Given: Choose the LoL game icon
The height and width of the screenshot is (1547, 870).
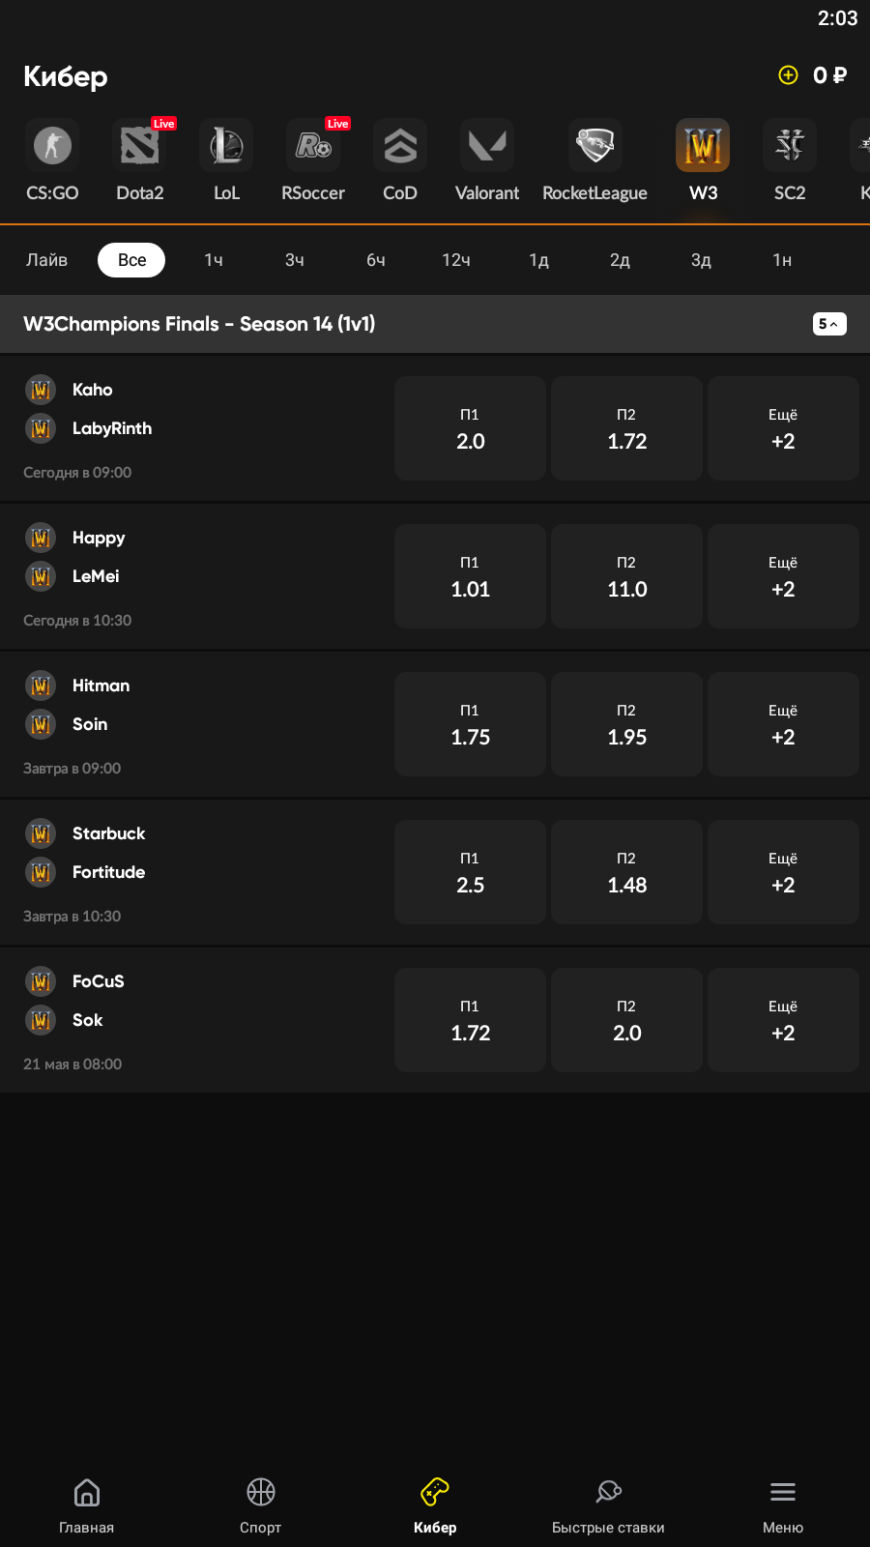Looking at the screenshot, I should 226,146.
